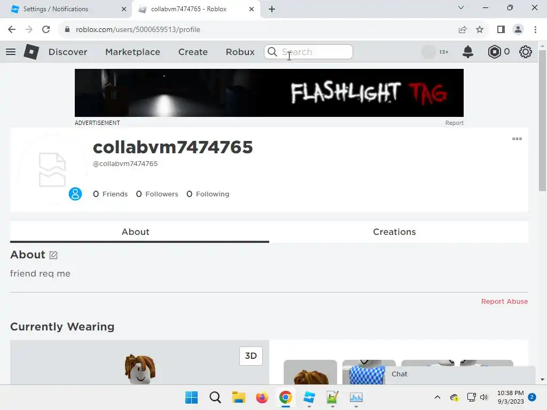Open the Windows Start menu

(x=192, y=397)
